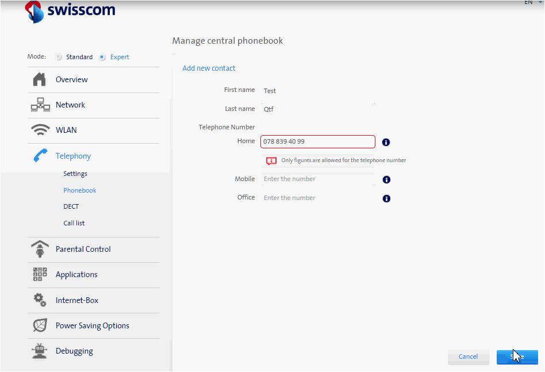545x372 pixels.
Task: Click into the Home telephone number field
Action: click(x=317, y=141)
